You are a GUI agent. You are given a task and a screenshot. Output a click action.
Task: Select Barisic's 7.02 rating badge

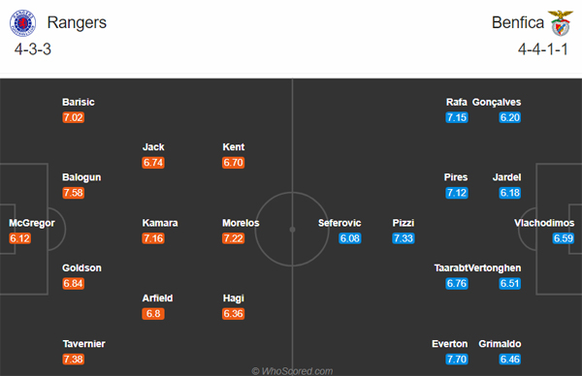point(73,117)
